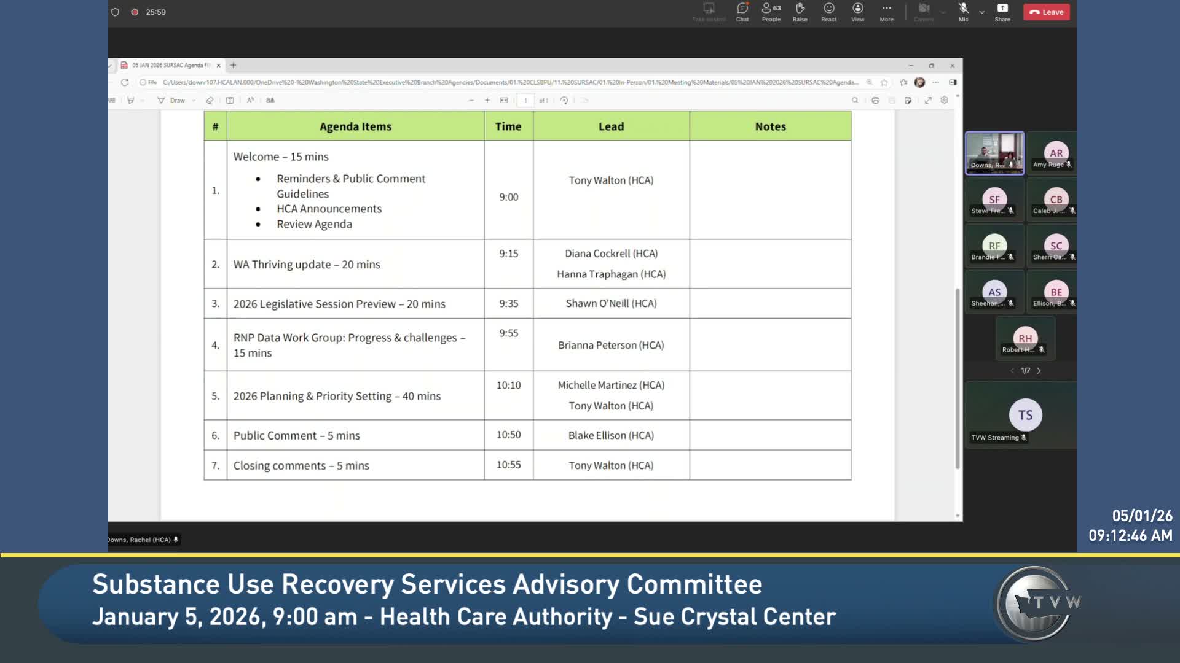Open the React emoji menu
The height and width of the screenshot is (663, 1180).
pyautogui.click(x=828, y=12)
